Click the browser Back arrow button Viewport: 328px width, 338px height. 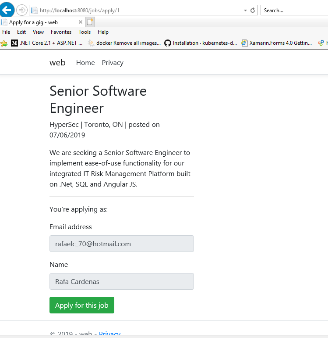point(7,10)
